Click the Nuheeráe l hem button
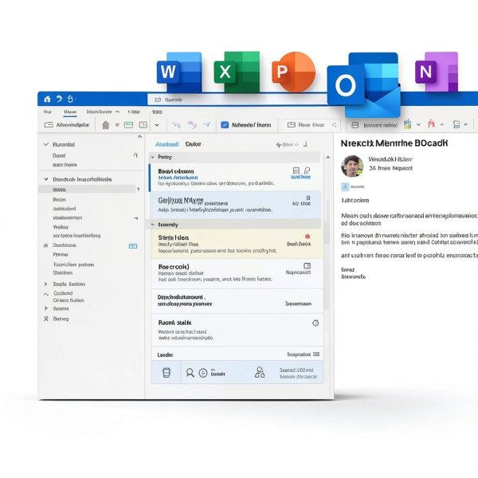Image resolution: width=478 pixels, height=478 pixels. point(246,125)
